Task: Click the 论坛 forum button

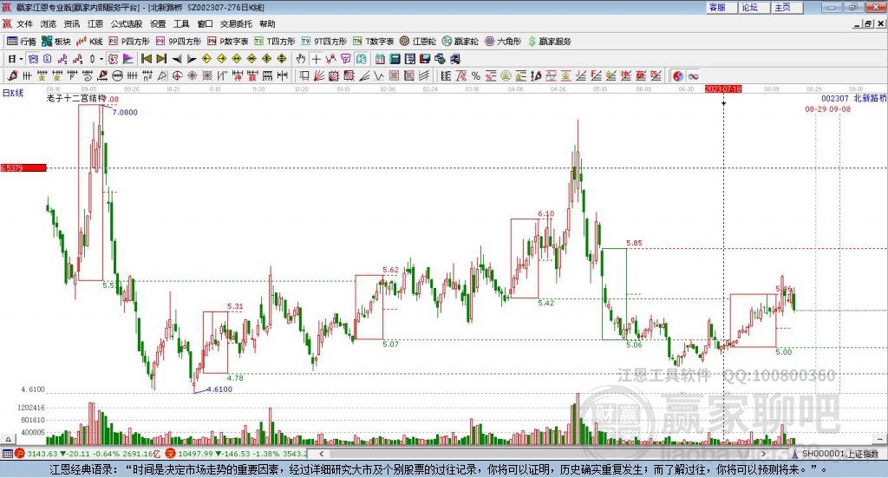Action: pos(754,7)
